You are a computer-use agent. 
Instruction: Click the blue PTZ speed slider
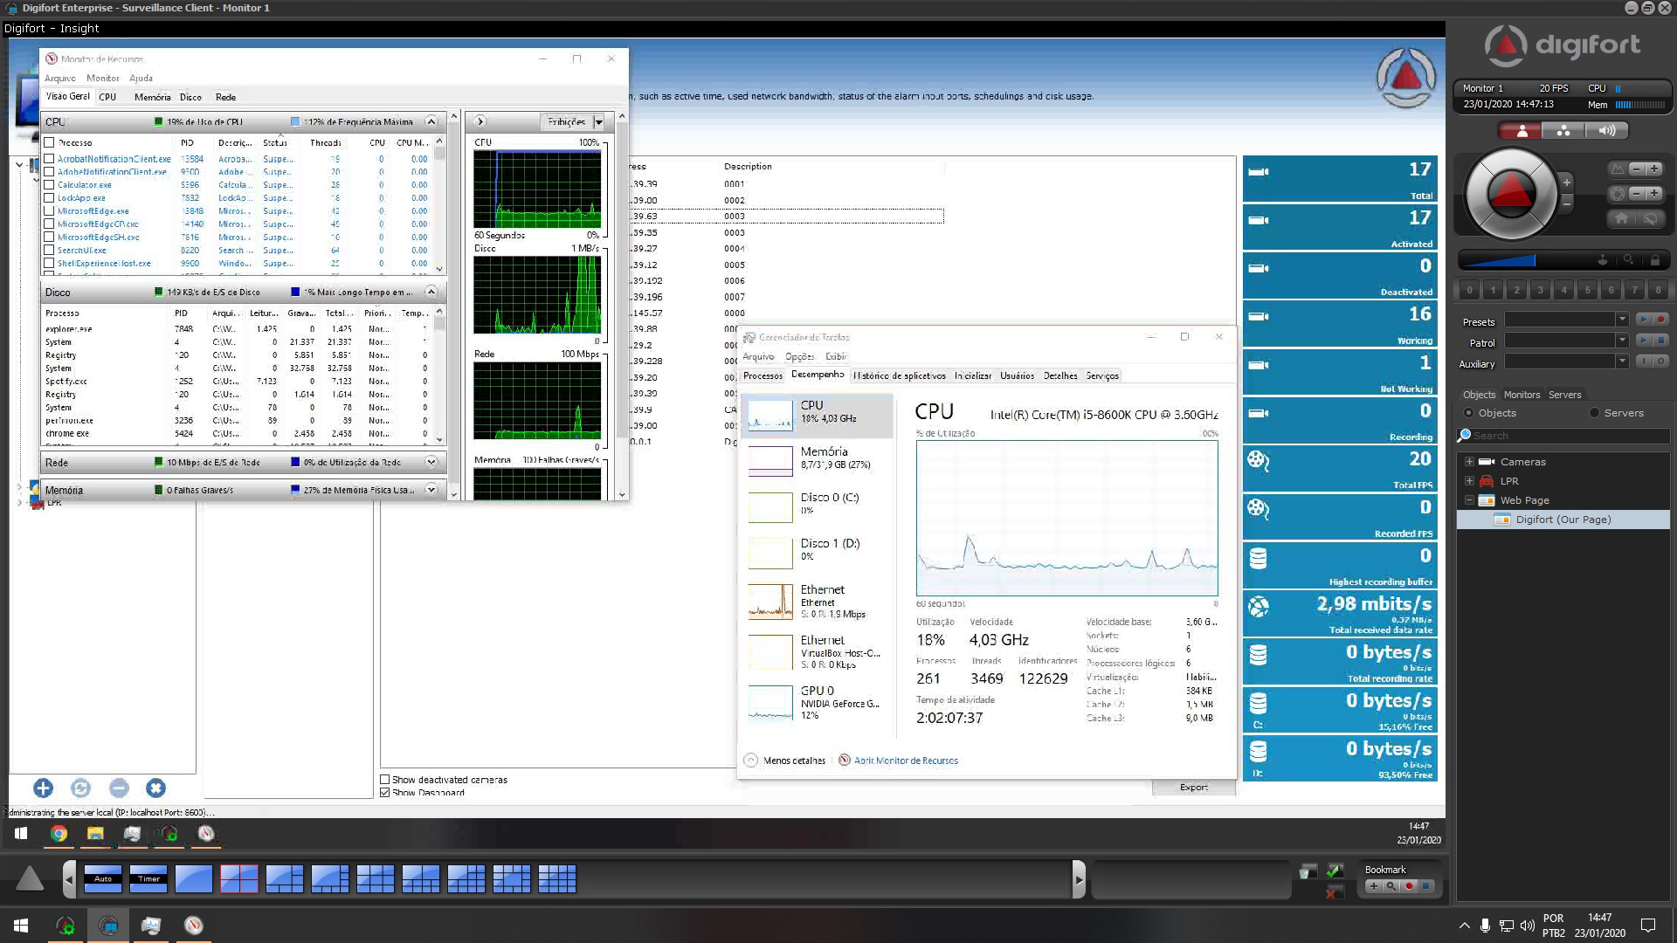pos(1499,260)
